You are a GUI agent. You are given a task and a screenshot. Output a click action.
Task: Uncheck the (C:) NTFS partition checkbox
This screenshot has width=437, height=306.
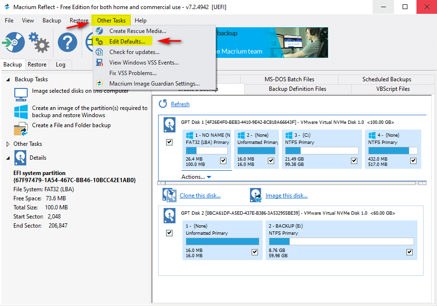coord(354,161)
